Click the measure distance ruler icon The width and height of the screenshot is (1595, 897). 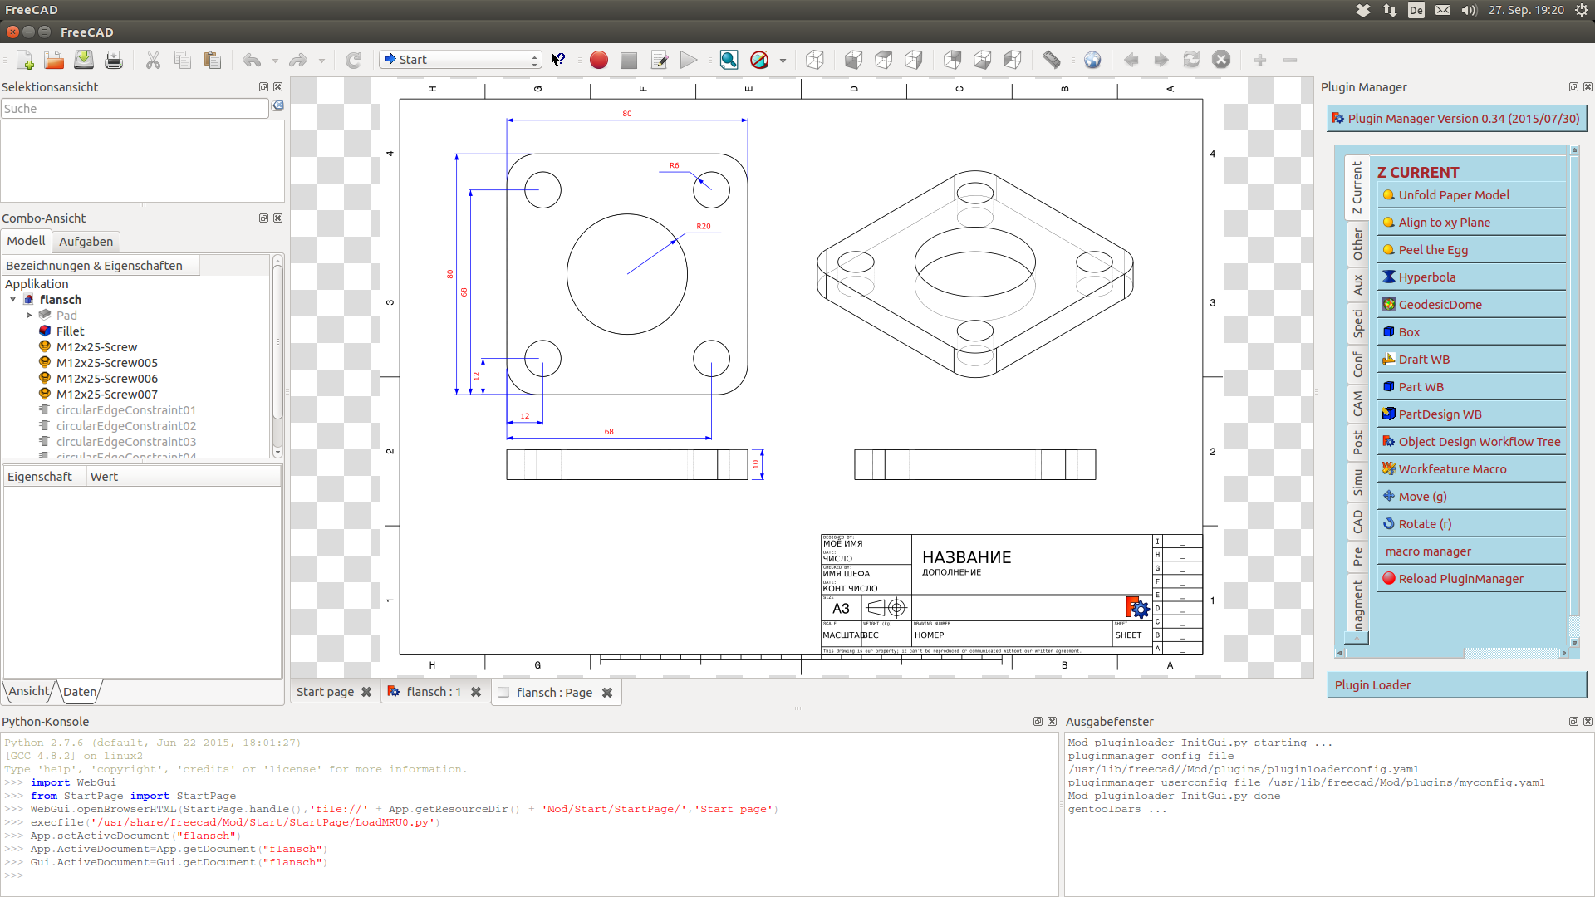click(x=1052, y=60)
